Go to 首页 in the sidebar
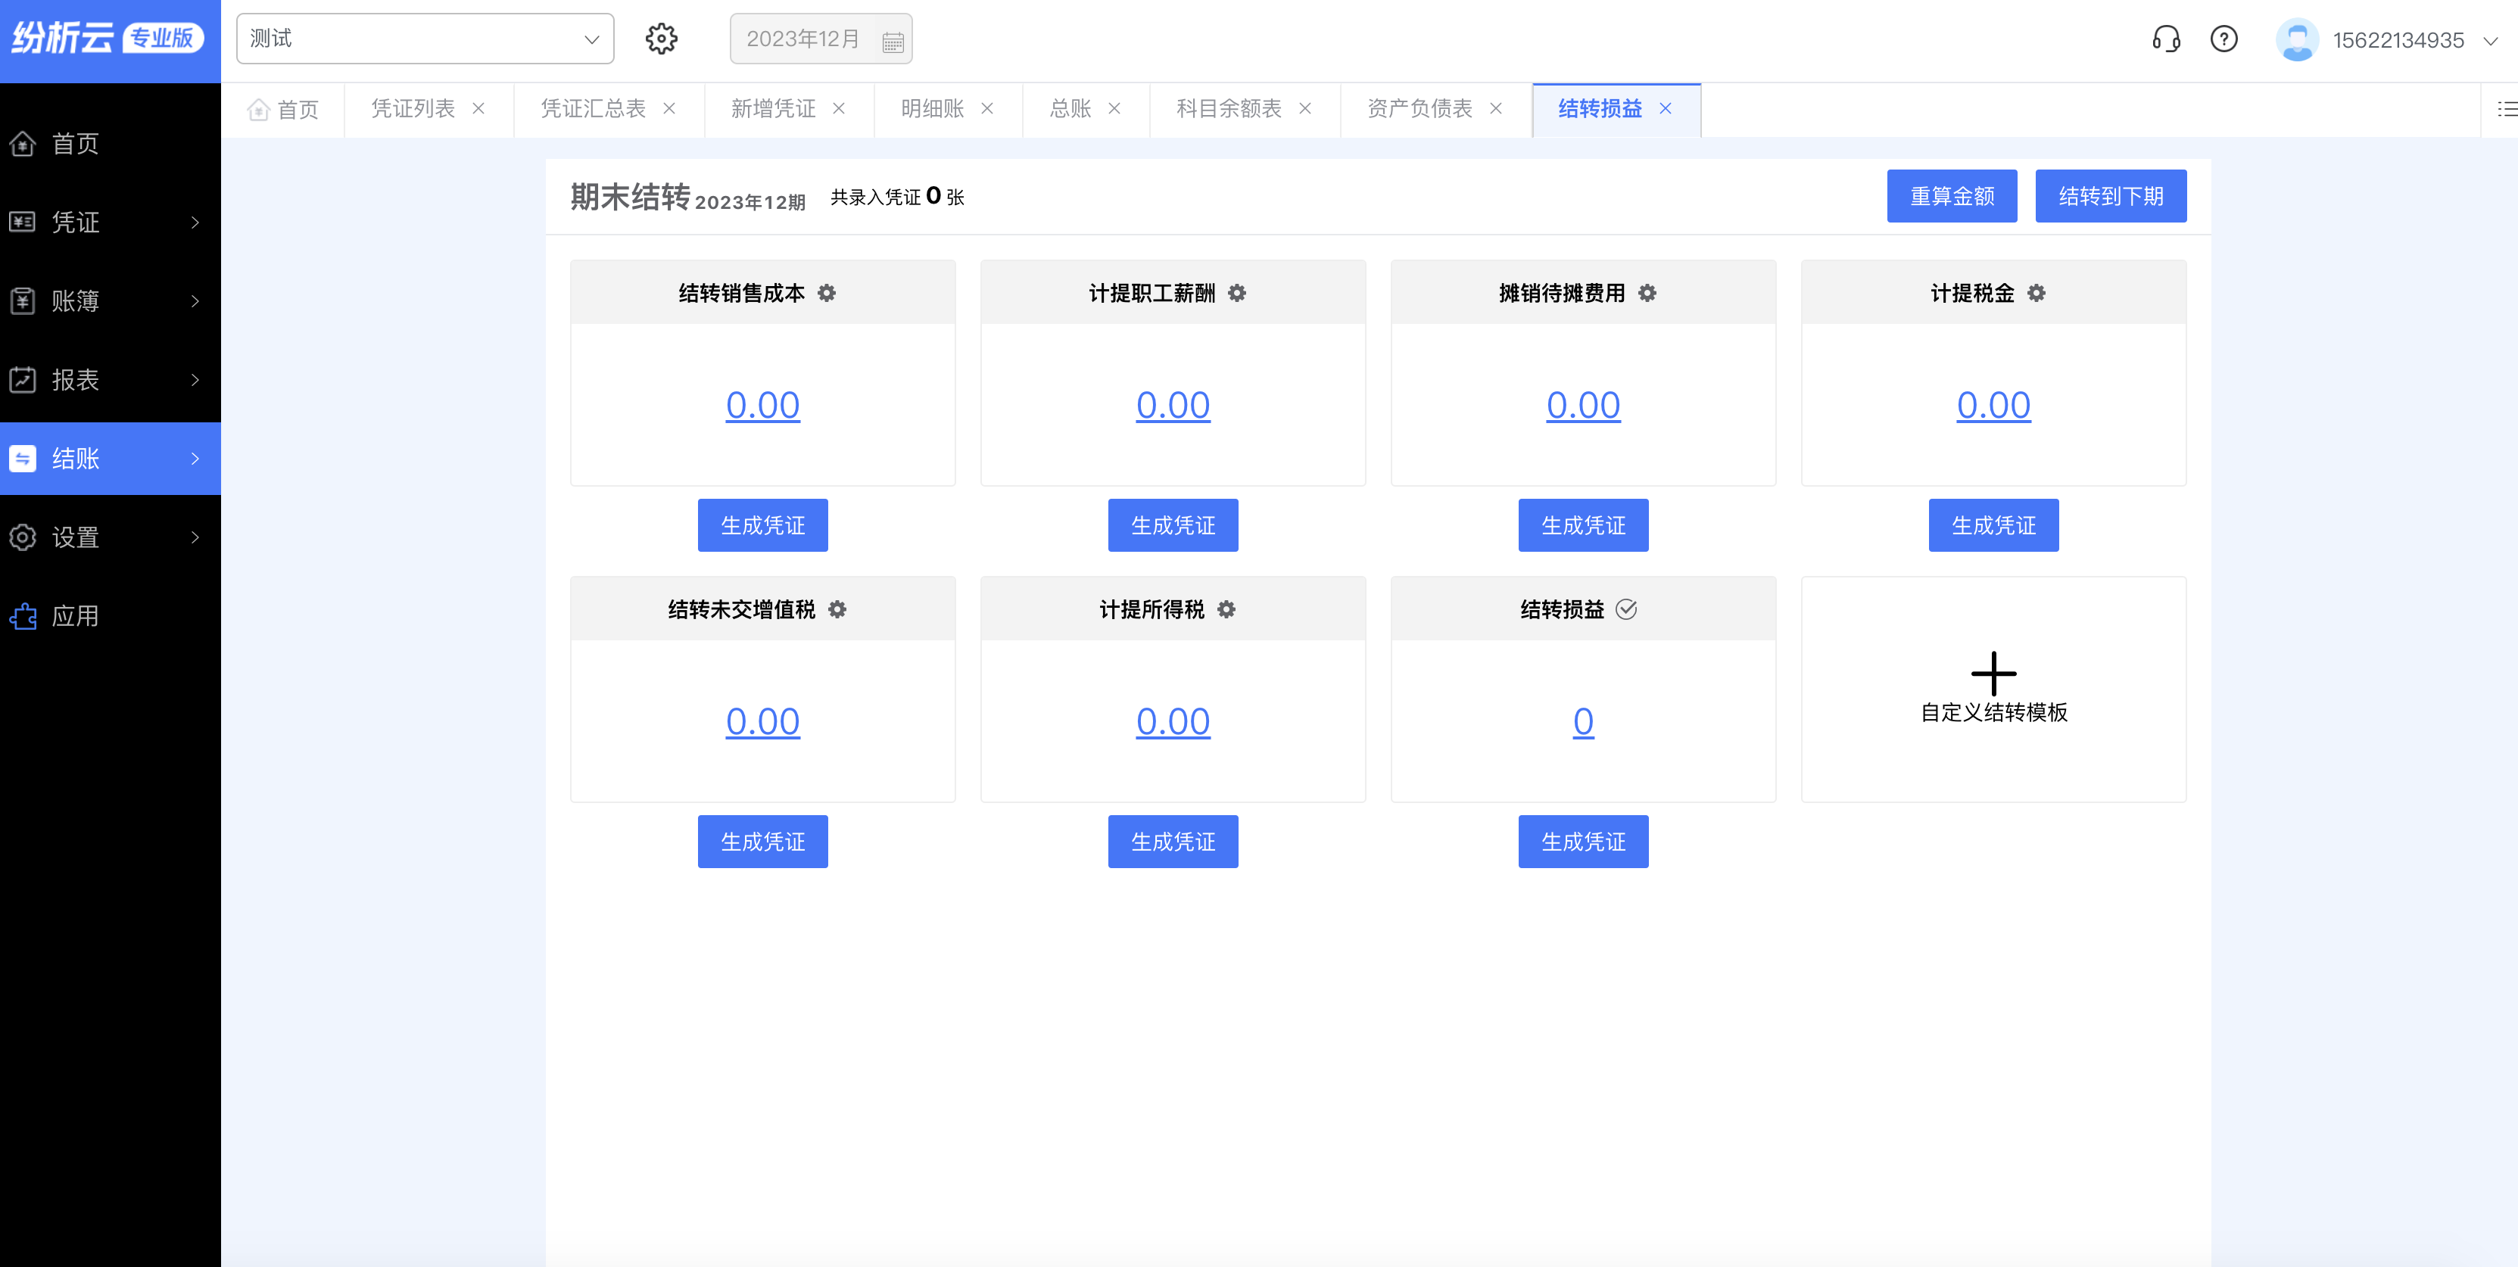Screen dimensions: 2518x1267 coord(111,144)
